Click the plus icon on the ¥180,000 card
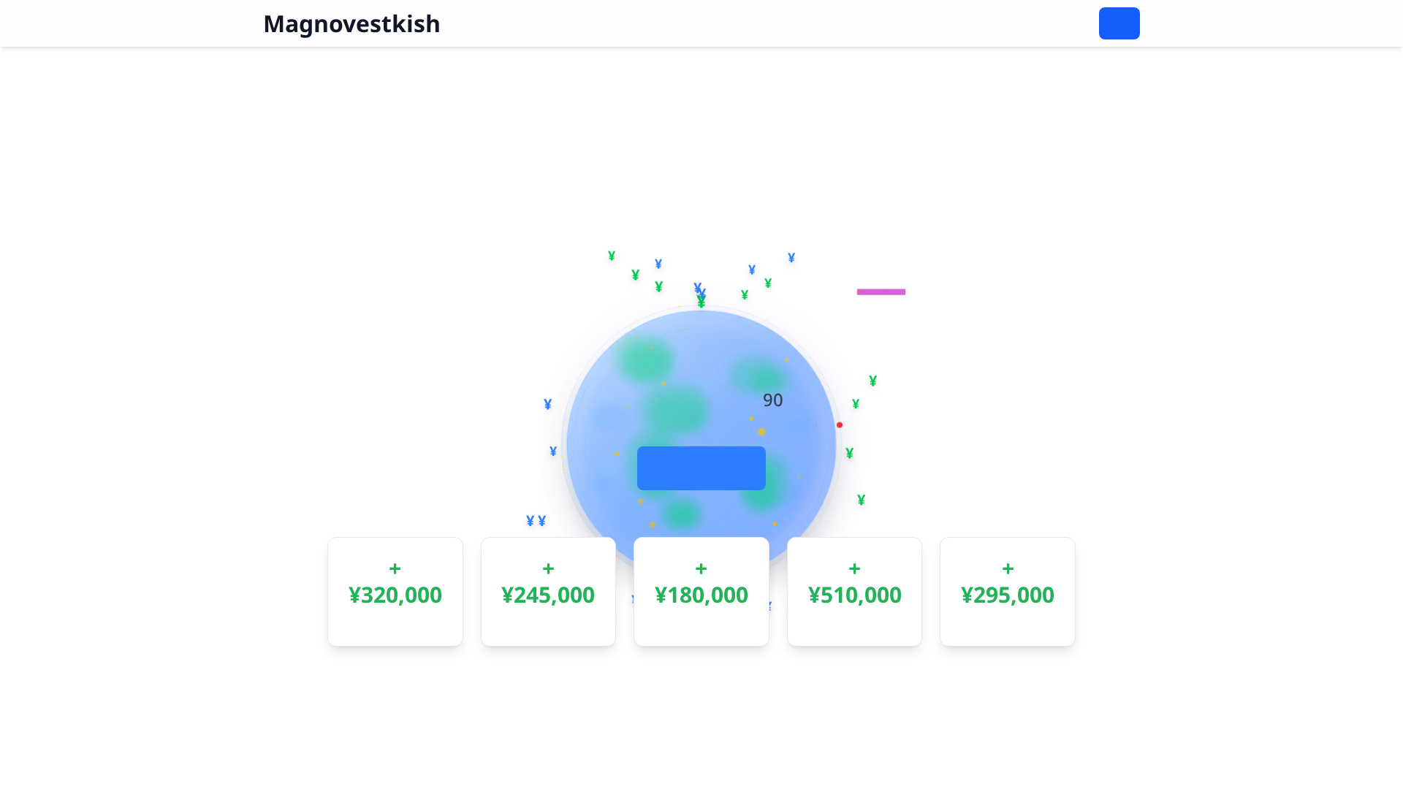 (x=701, y=568)
